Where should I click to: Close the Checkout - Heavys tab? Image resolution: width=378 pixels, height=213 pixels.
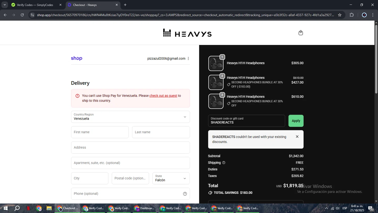coord(117,5)
